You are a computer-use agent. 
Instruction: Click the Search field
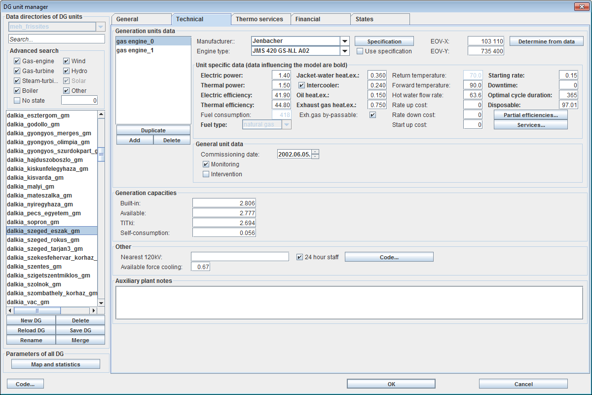pos(57,39)
